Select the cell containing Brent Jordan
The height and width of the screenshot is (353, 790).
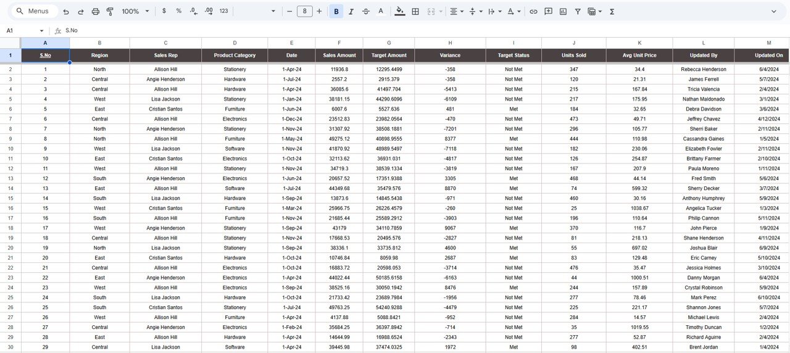coord(704,347)
